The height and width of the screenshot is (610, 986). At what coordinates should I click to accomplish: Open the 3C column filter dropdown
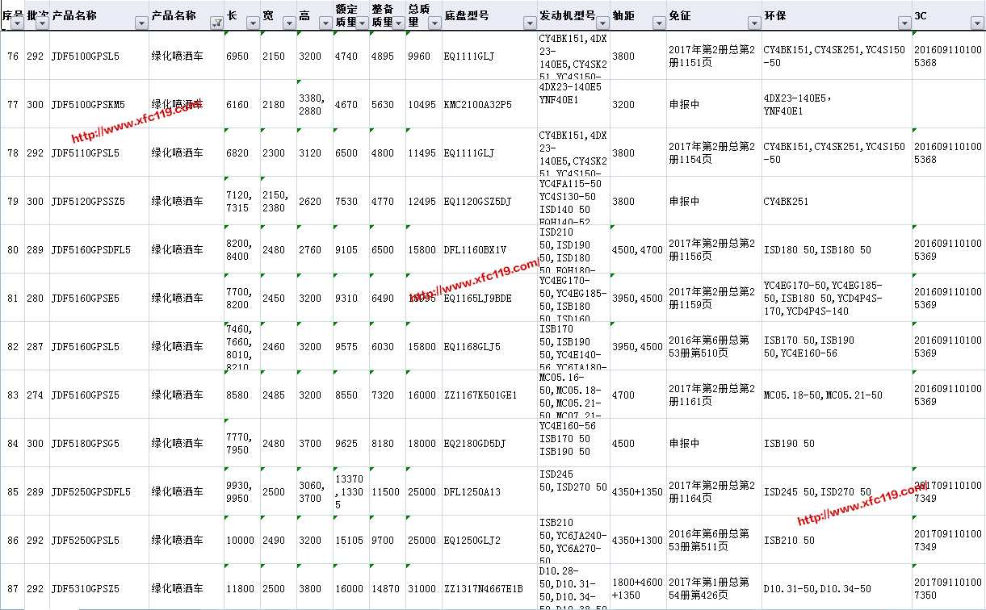[x=978, y=24]
